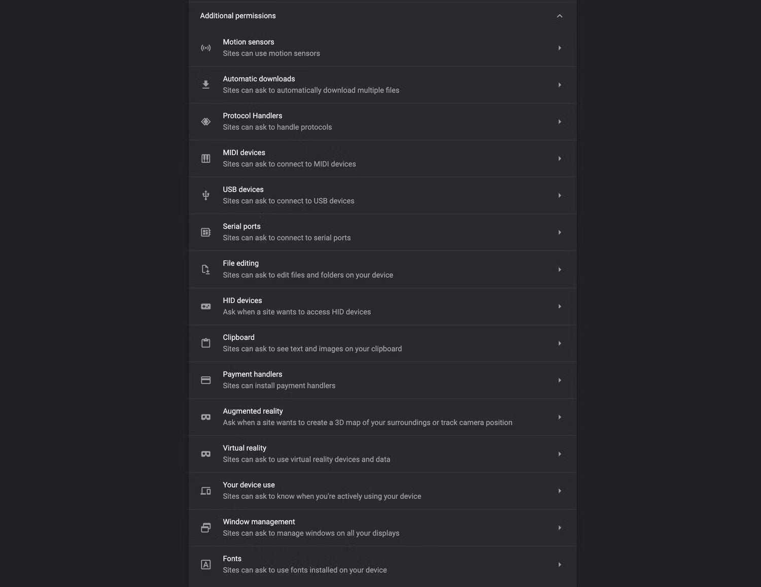Click the MIDI devices piano icon
This screenshot has width=761, height=587.
(205, 159)
